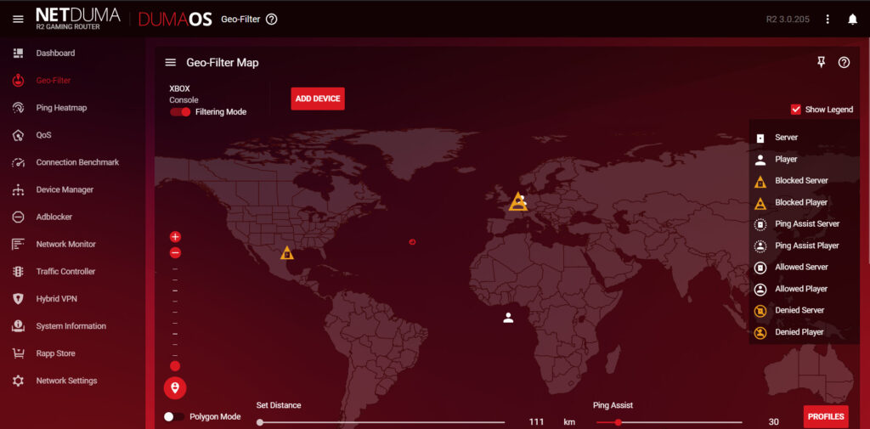Open Connection Benchmark

[77, 162]
